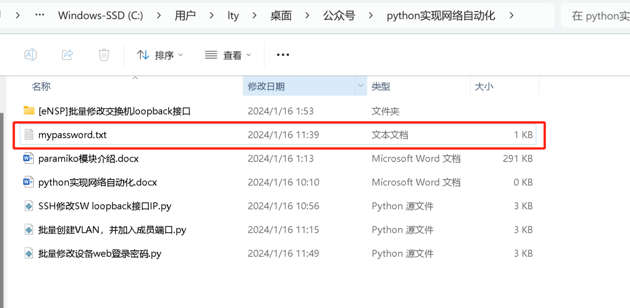Click folder icon of [eNSP] loopback folder
The image size is (630, 308).
pyautogui.click(x=29, y=110)
